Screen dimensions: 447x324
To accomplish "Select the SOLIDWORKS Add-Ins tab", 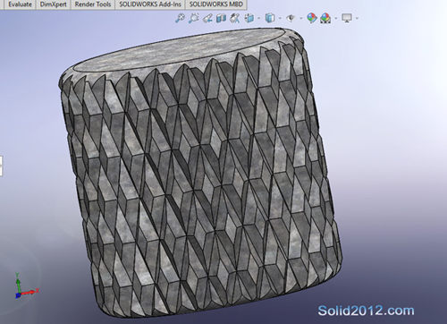I will pos(150,4).
